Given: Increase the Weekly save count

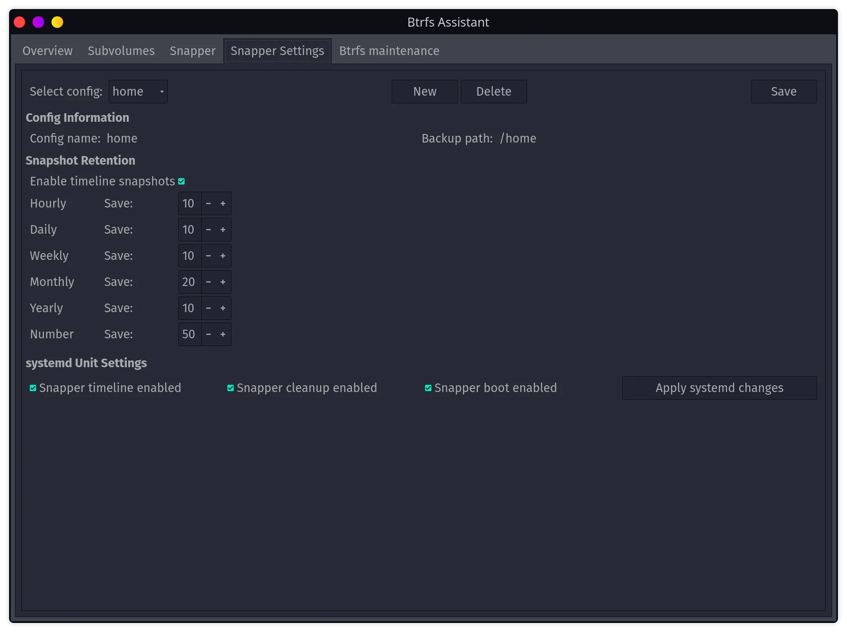Looking at the screenshot, I should pyautogui.click(x=223, y=256).
